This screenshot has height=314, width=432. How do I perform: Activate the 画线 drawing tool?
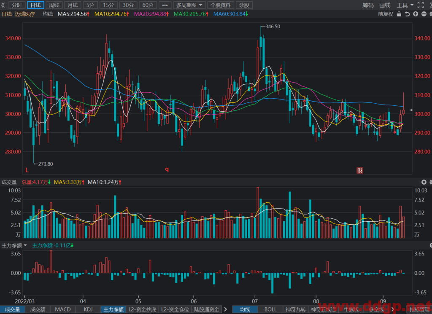click(385, 5)
